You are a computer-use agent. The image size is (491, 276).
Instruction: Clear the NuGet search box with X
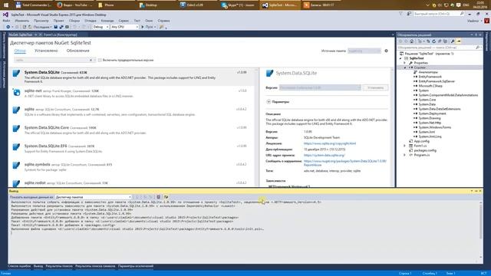[91, 60]
